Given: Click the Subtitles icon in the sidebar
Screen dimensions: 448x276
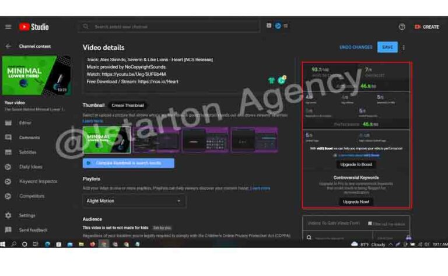Looking at the screenshot, I should pos(8,152).
